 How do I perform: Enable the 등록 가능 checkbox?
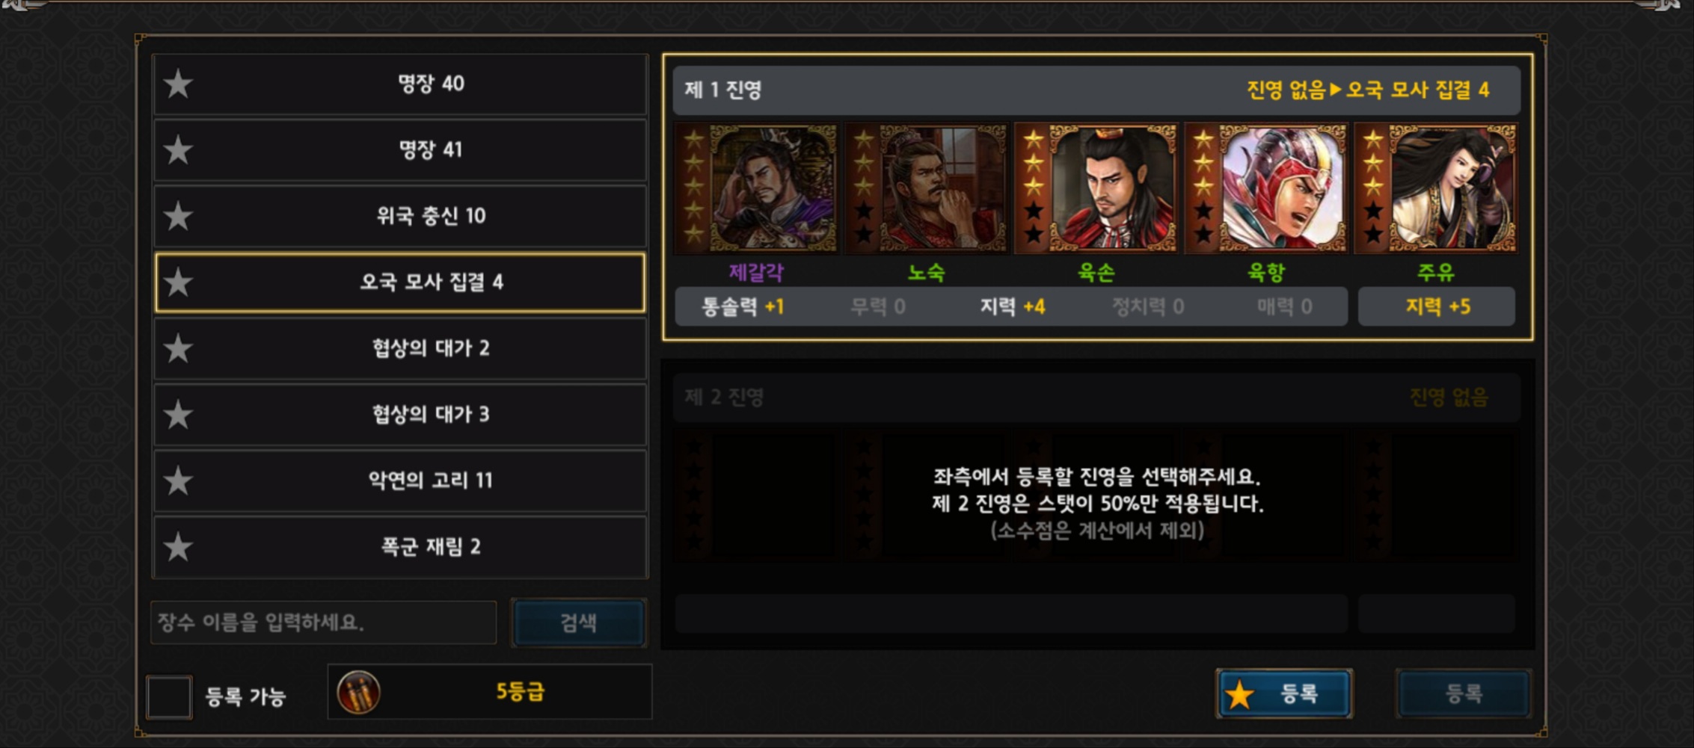[169, 696]
